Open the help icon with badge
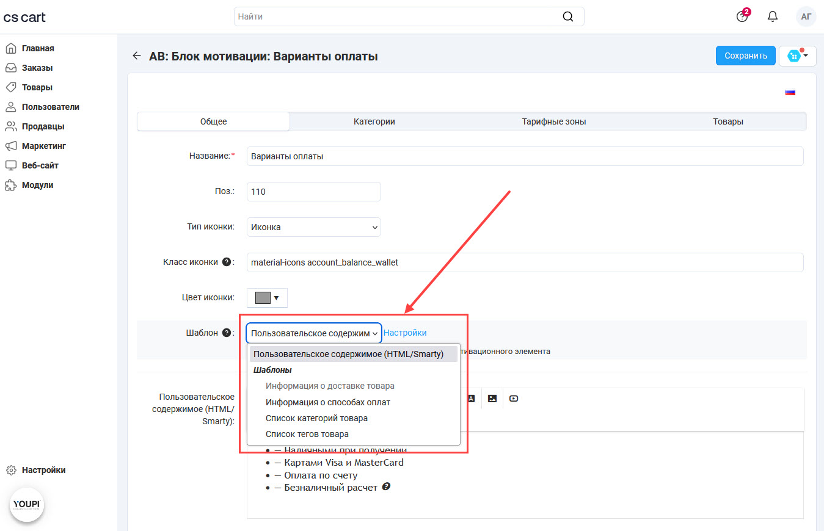Image resolution: width=824 pixels, height=531 pixels. tap(742, 16)
